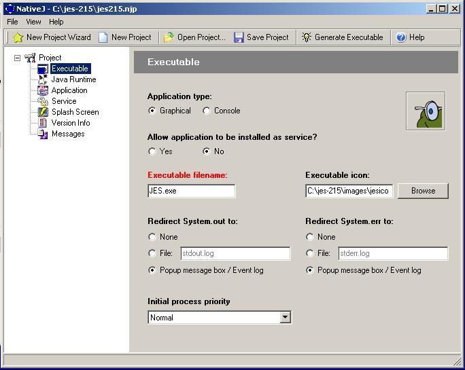The width and height of the screenshot is (465, 370).
Task: Click the Messages tree icon
Action: click(43, 134)
